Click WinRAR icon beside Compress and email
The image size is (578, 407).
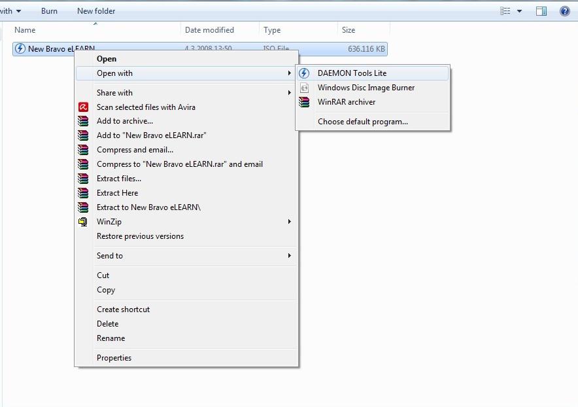83,150
